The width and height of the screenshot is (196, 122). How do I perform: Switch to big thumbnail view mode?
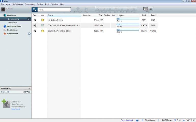pos(151,9)
